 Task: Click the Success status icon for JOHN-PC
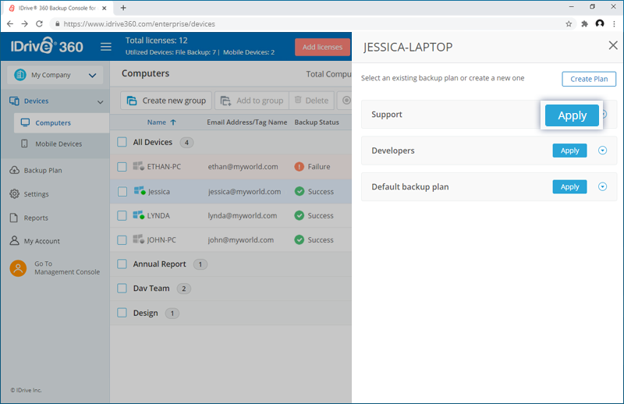pos(300,240)
